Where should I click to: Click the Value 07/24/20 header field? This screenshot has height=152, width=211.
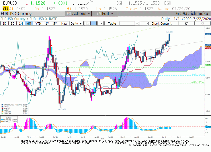174,9
